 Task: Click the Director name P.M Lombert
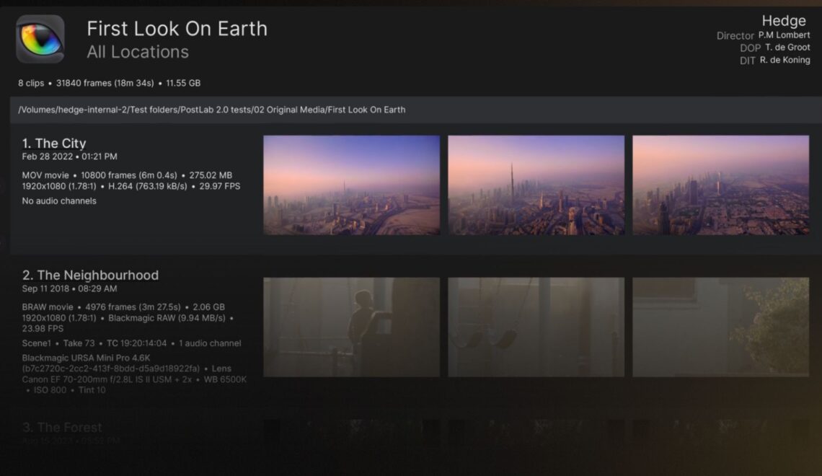click(784, 35)
